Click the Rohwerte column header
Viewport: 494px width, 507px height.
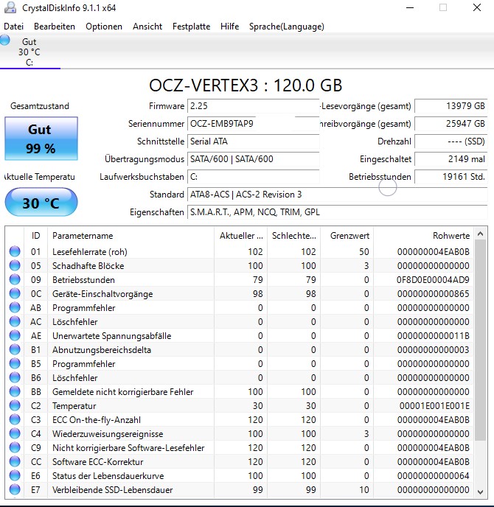(x=423, y=235)
